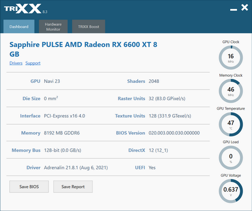Close the TRIXX window
This screenshot has width=252, height=211.
[245, 7]
